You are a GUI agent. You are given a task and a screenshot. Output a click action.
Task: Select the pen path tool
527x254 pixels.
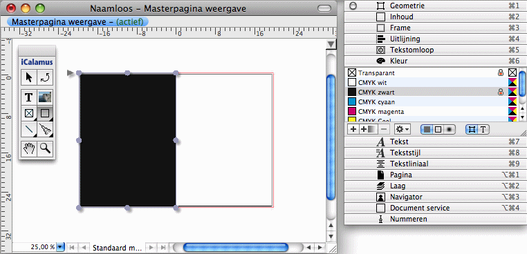[x=45, y=129]
